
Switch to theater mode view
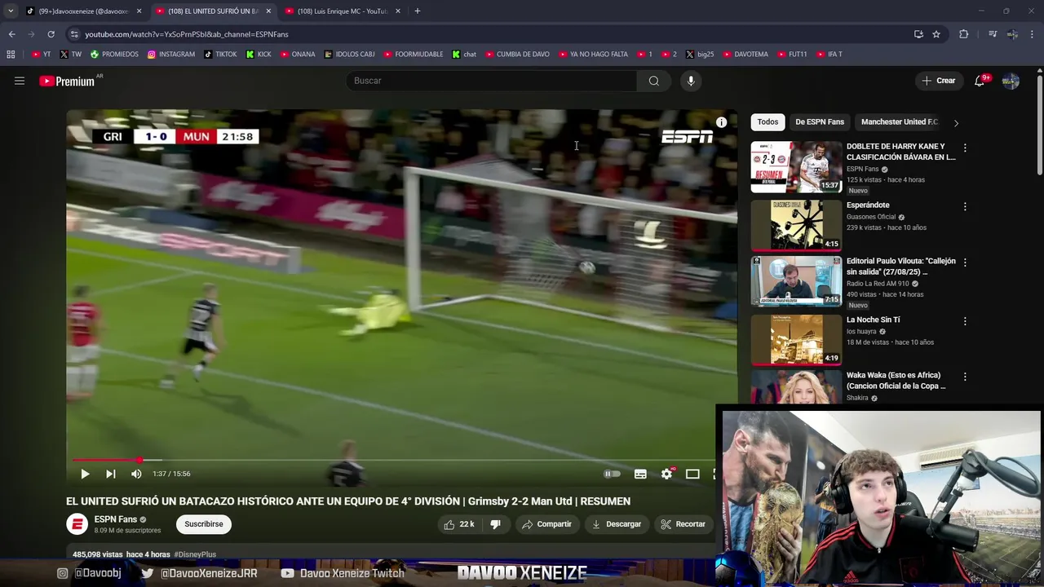tap(692, 474)
